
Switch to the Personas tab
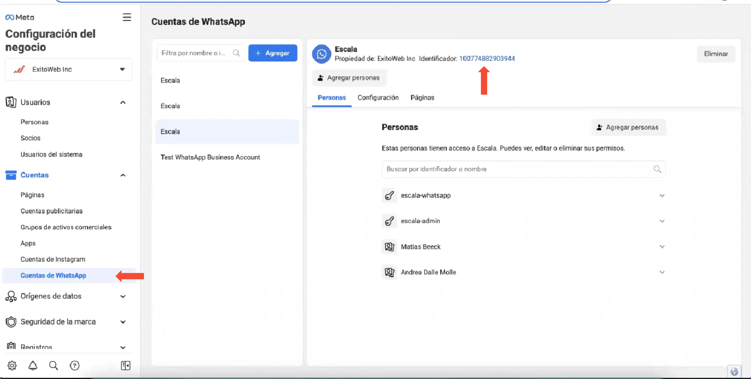tap(332, 97)
